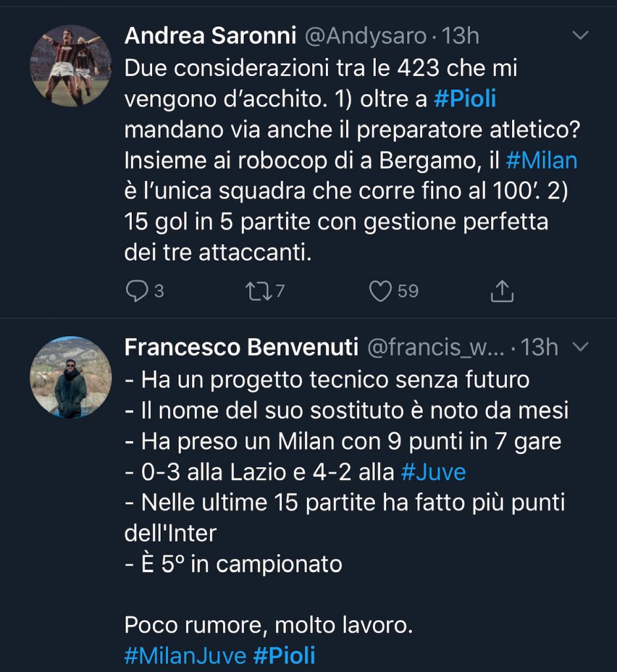Open the #MilanJuve hashtag

pos(185,656)
